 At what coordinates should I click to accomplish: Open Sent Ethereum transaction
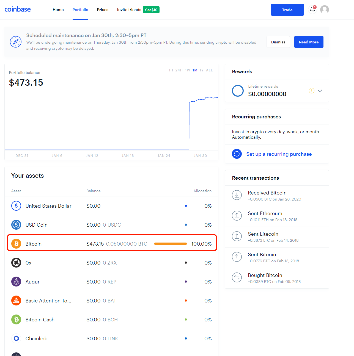click(x=277, y=216)
